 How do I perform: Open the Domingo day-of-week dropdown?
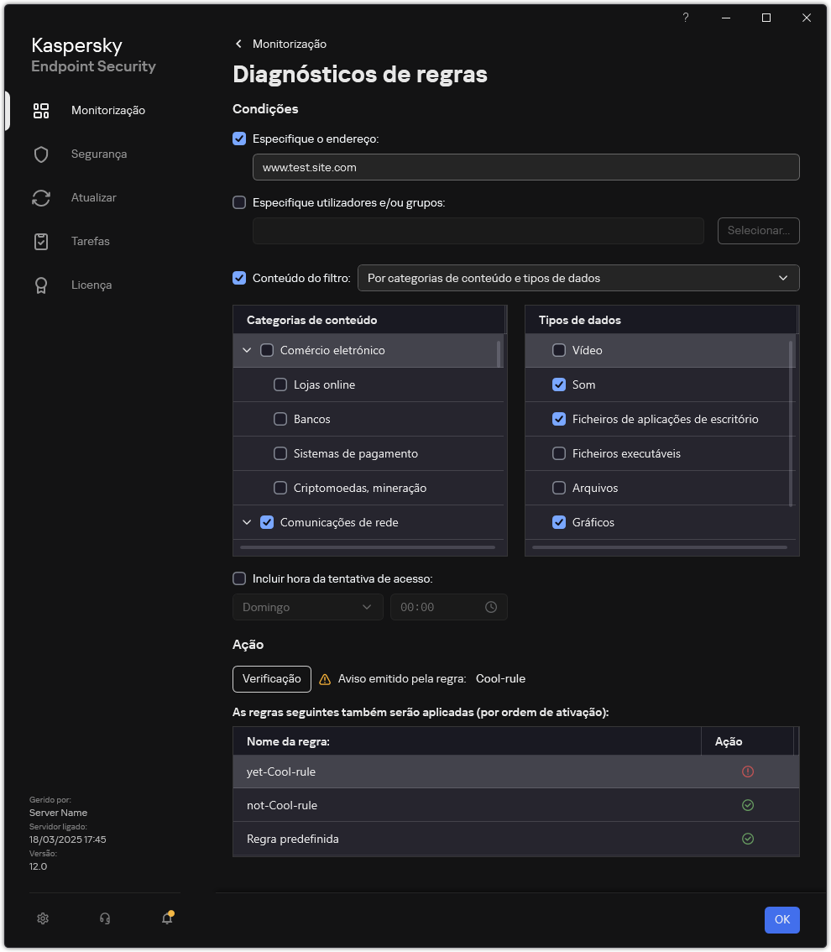click(x=307, y=607)
